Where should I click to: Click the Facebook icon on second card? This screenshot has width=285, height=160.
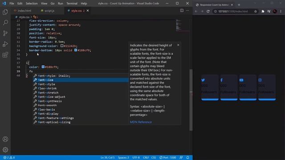pyautogui.click(x=222, y=80)
